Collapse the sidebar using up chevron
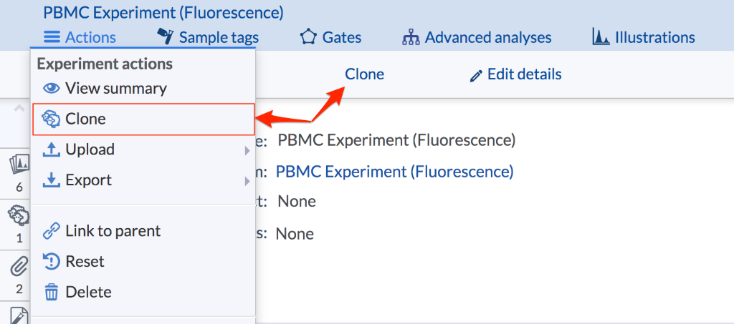 (19, 108)
